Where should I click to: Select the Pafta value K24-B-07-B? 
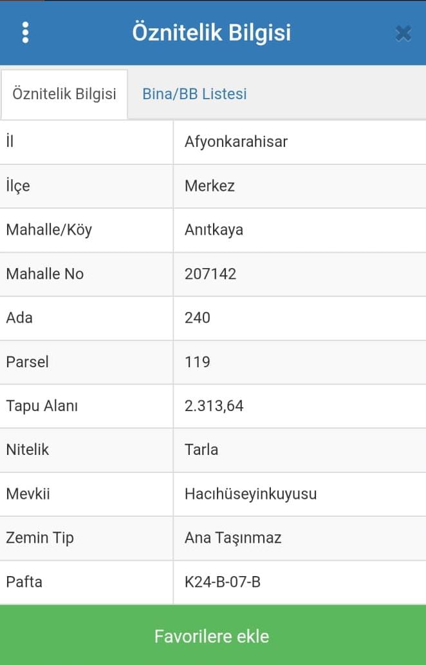(x=222, y=582)
